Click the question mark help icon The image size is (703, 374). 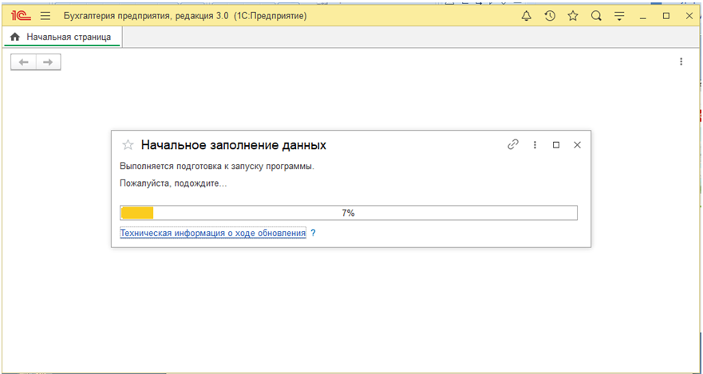tap(313, 233)
